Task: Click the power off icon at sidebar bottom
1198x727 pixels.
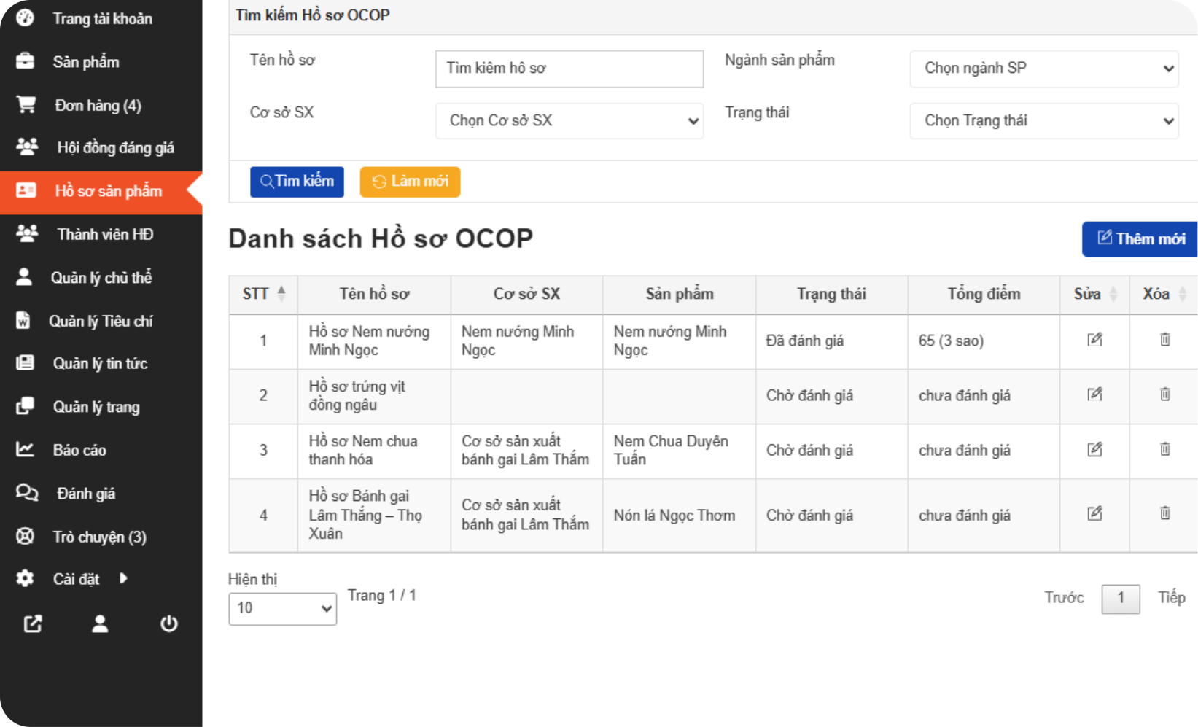Action: tap(168, 624)
